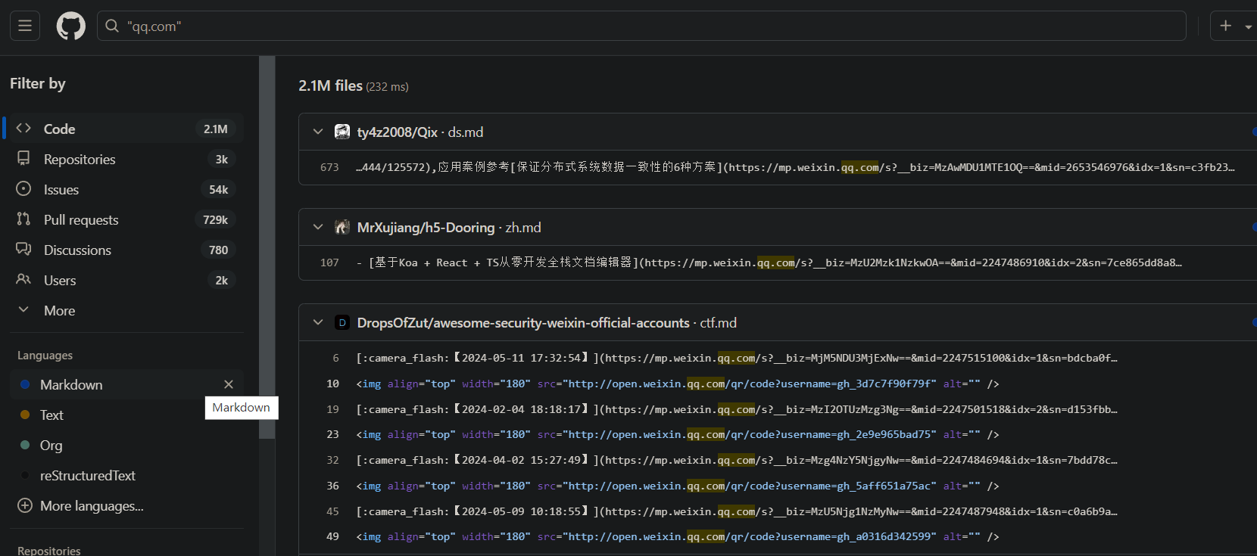Open line 23 in ctf.md

pos(332,434)
